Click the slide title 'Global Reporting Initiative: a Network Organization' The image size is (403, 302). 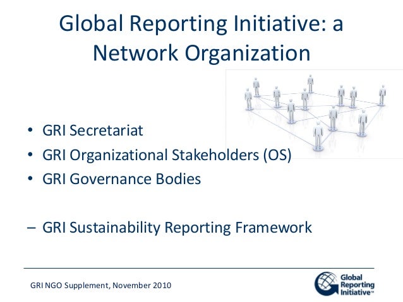201,38
